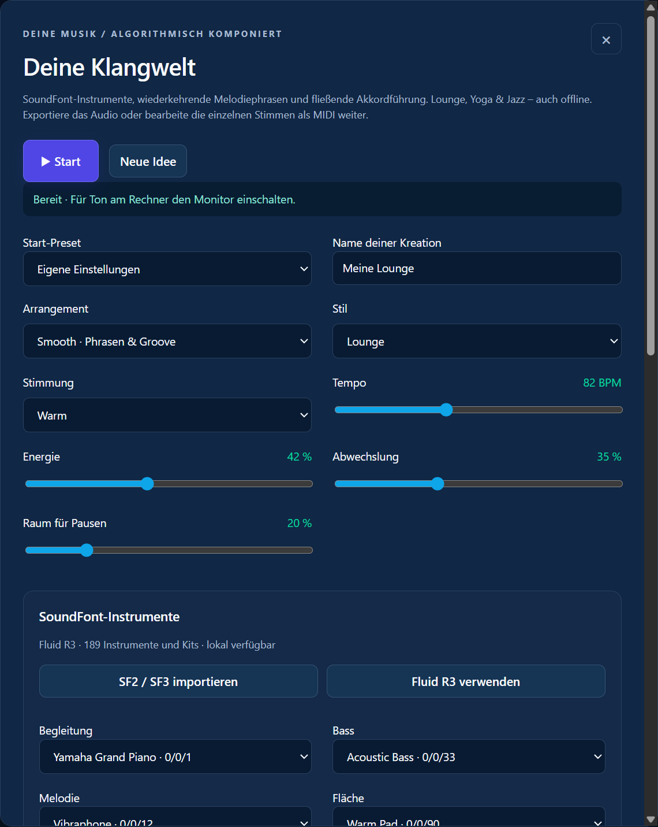This screenshot has width=658, height=827.
Task: Click the "Fluid R3 · 189 Instrumente" info line
Action: (x=157, y=644)
